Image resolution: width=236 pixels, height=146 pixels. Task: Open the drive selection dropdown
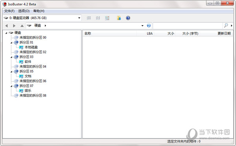(79, 18)
